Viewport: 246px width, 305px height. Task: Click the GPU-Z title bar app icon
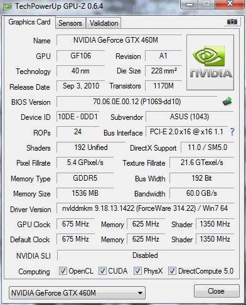coord(8,6)
